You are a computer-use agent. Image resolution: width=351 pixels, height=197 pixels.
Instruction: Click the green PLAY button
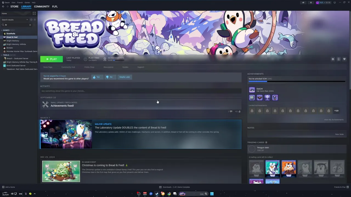tap(52, 59)
